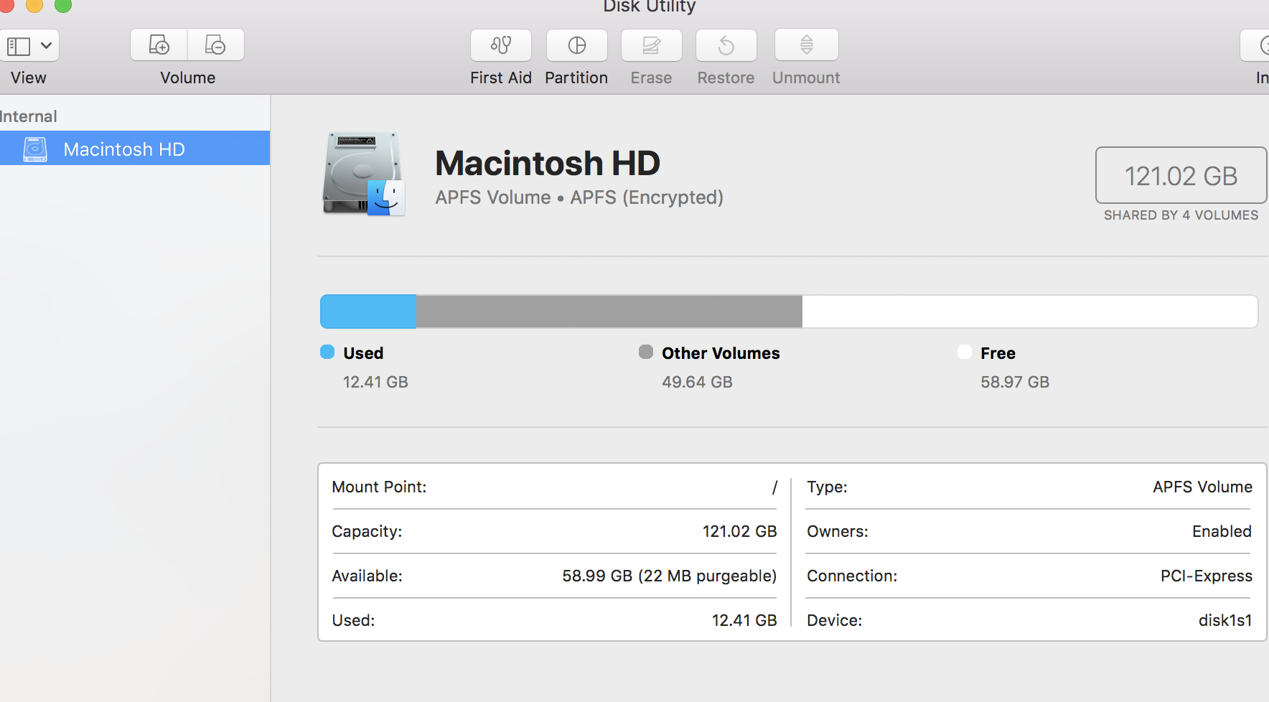Click the Unmount toolbar icon
The height and width of the screenshot is (702, 1269).
(806, 45)
